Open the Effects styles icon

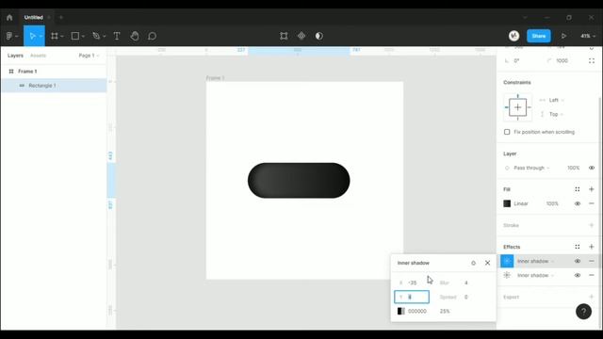(578, 247)
